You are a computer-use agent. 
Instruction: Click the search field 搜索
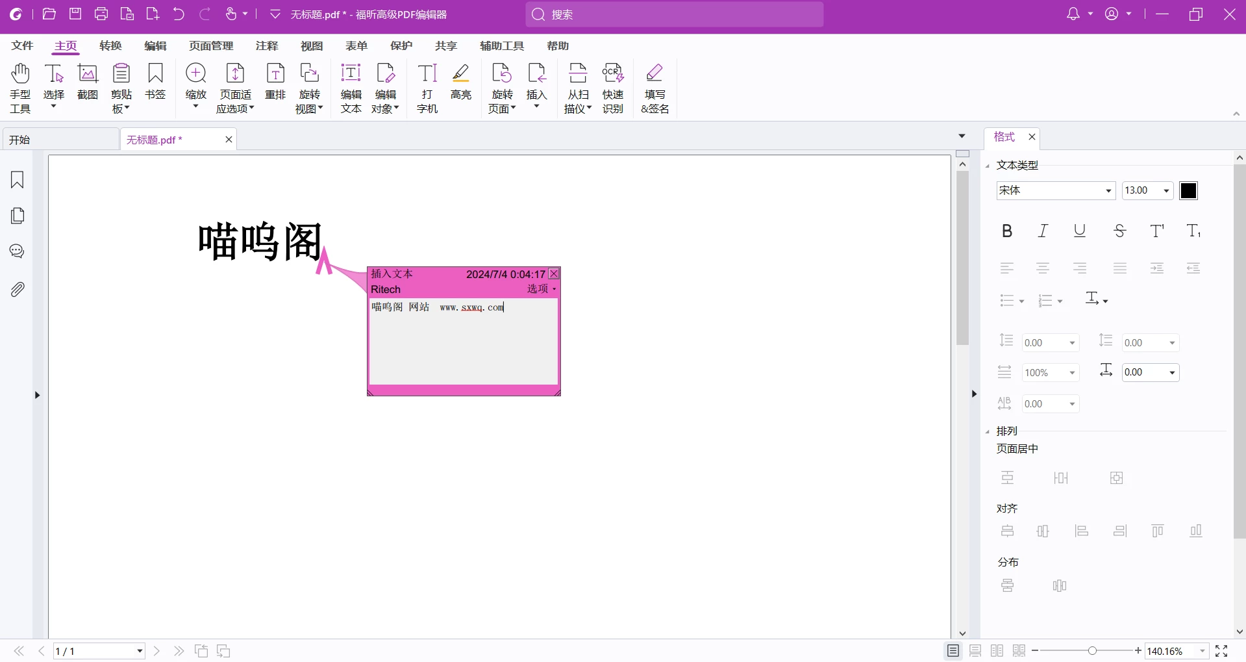[675, 14]
